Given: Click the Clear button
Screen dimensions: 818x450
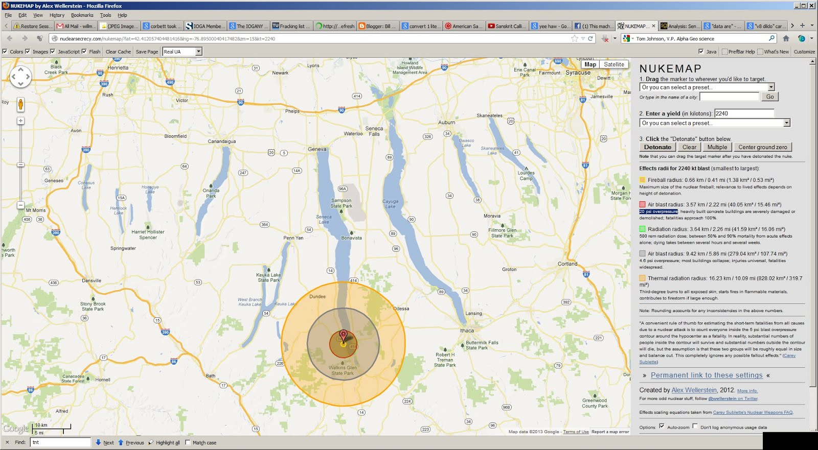Looking at the screenshot, I should tap(689, 147).
